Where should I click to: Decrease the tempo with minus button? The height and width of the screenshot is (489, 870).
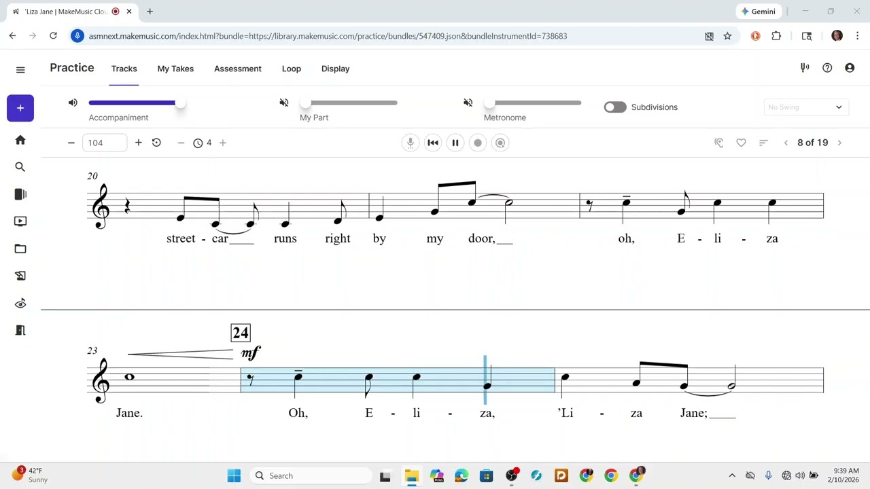[71, 143]
